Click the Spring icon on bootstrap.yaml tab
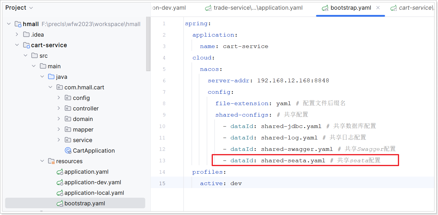 coord(325,8)
